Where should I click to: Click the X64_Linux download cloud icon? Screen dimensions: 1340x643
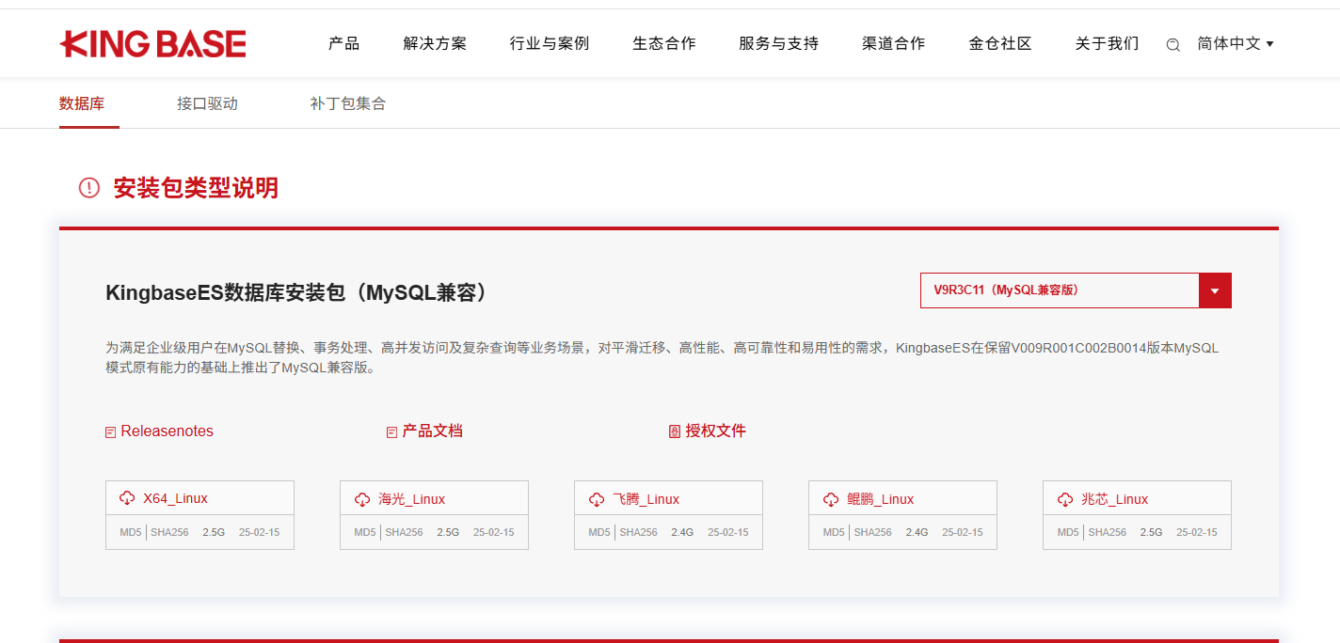[x=127, y=498]
